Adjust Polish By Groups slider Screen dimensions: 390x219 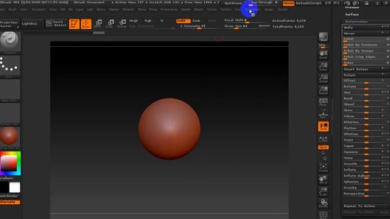tap(364, 51)
